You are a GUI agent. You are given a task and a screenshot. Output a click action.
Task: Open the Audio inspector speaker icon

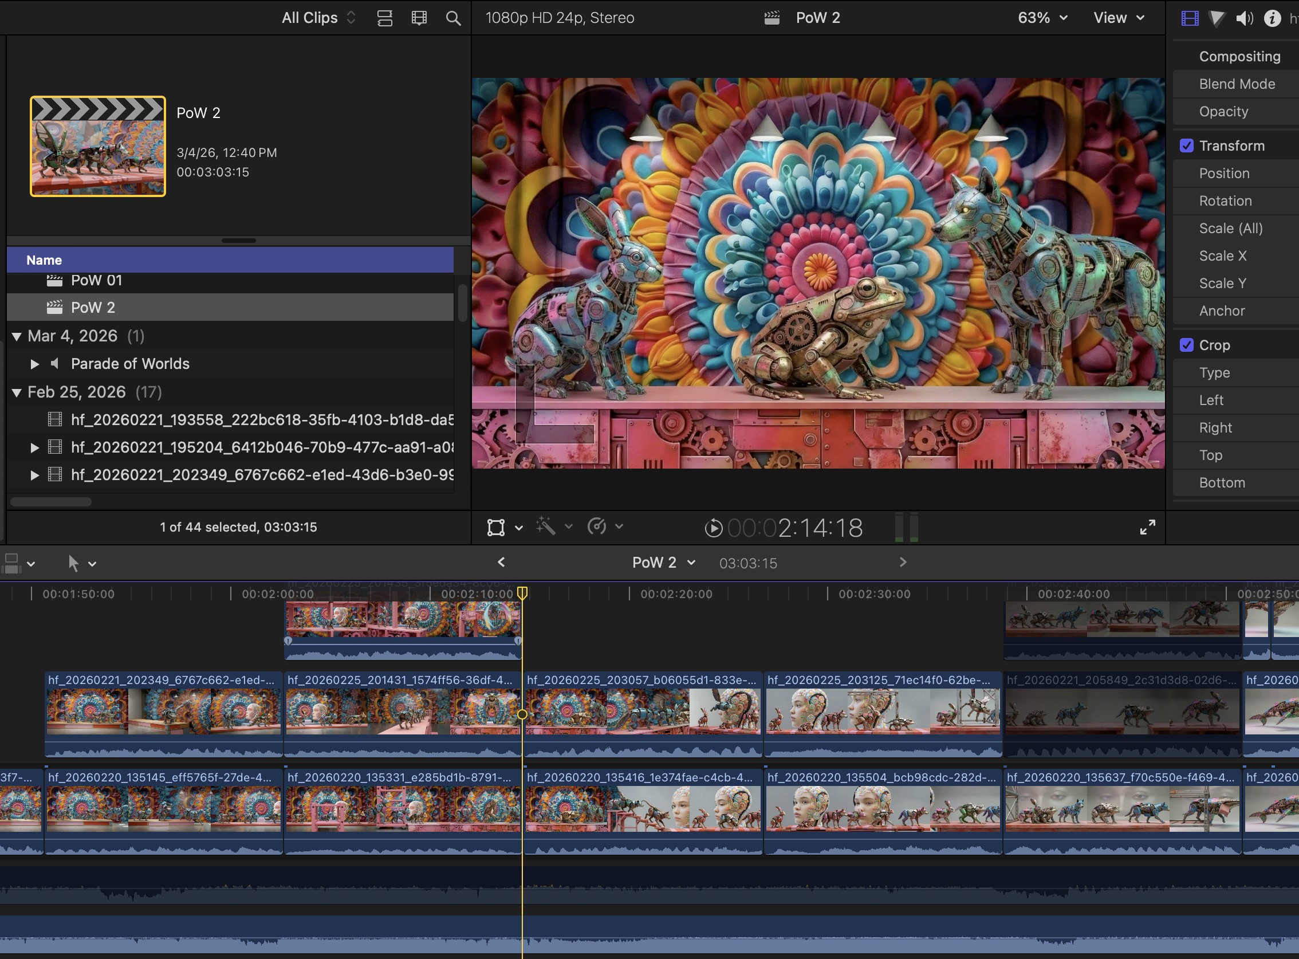click(x=1245, y=18)
